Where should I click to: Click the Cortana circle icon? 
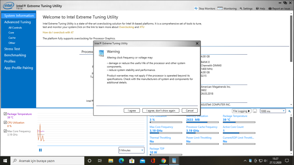point(90,161)
